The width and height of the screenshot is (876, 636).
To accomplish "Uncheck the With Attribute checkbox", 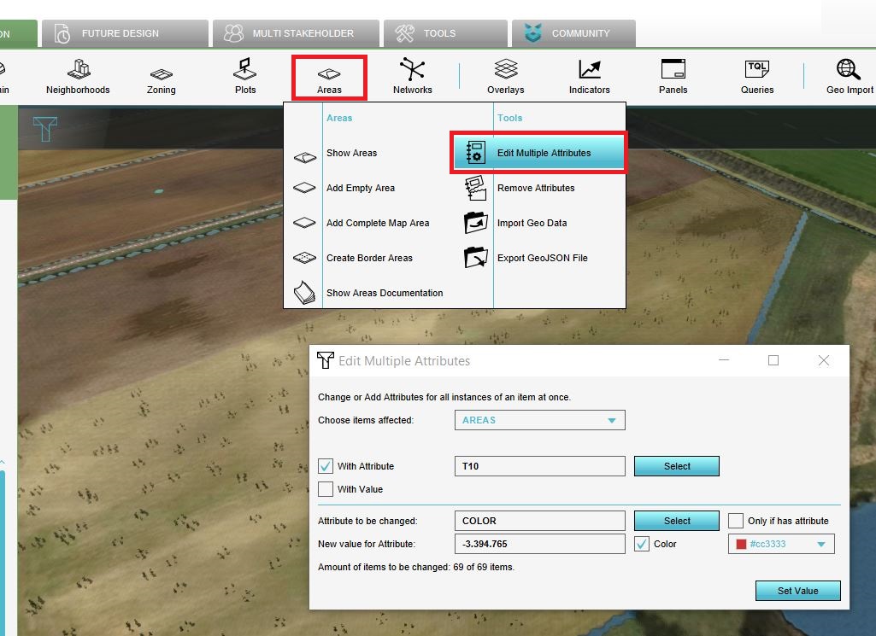I will coord(326,466).
